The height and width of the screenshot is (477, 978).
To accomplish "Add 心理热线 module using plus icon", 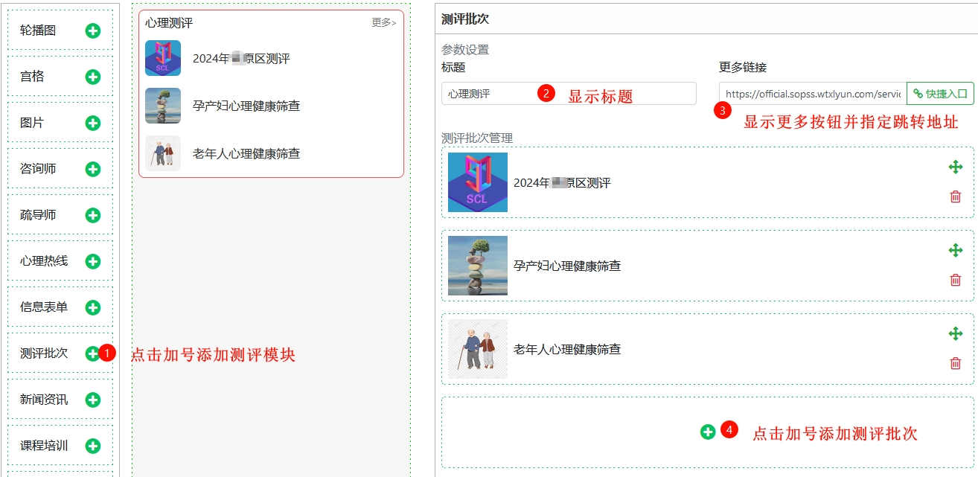I will tap(92, 261).
